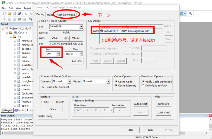The image size is (212, 139).
Task: Close the Cortex JLink Target Driver Setup dialog
Action: pos(176,7)
